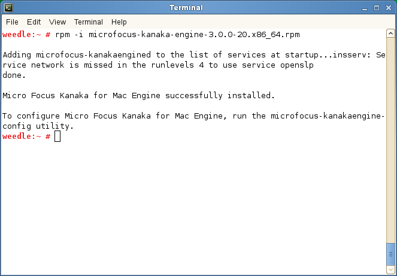Click the rpm -i command line text
Viewport: 397px width, 276px height.
click(x=177, y=35)
